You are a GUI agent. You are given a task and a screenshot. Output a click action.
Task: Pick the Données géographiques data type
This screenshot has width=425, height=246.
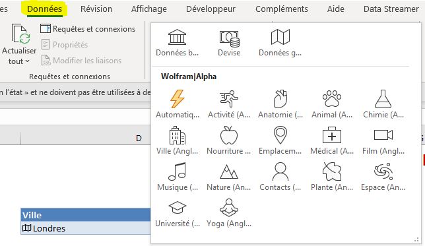(280, 42)
